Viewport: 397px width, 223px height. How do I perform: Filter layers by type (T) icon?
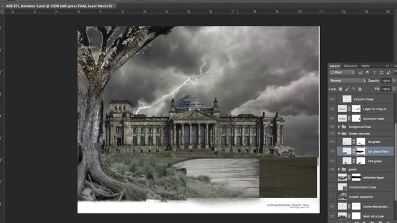(375, 72)
